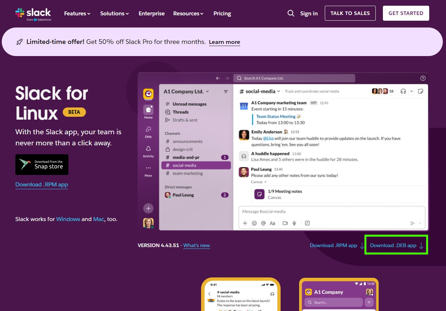
Task: Click the A1 Company workspace icon
Action: point(148,94)
